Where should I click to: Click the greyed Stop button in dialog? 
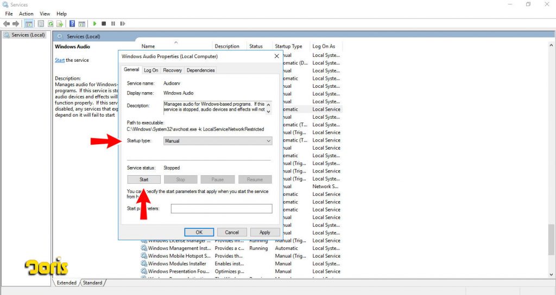(x=180, y=179)
